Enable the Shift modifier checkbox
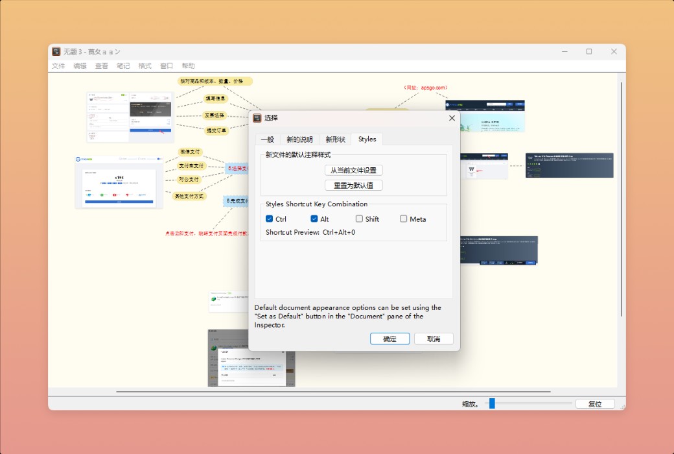Image resolution: width=674 pixels, height=454 pixels. tap(358, 219)
